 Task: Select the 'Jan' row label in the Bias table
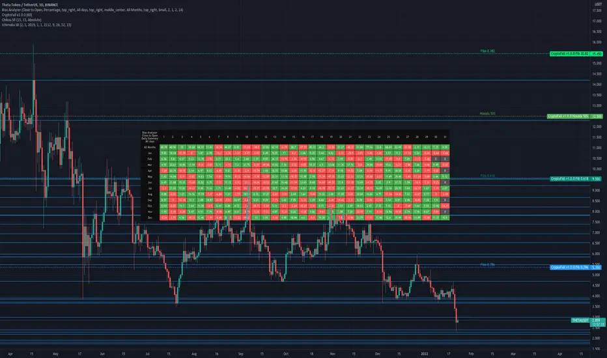tap(150, 153)
